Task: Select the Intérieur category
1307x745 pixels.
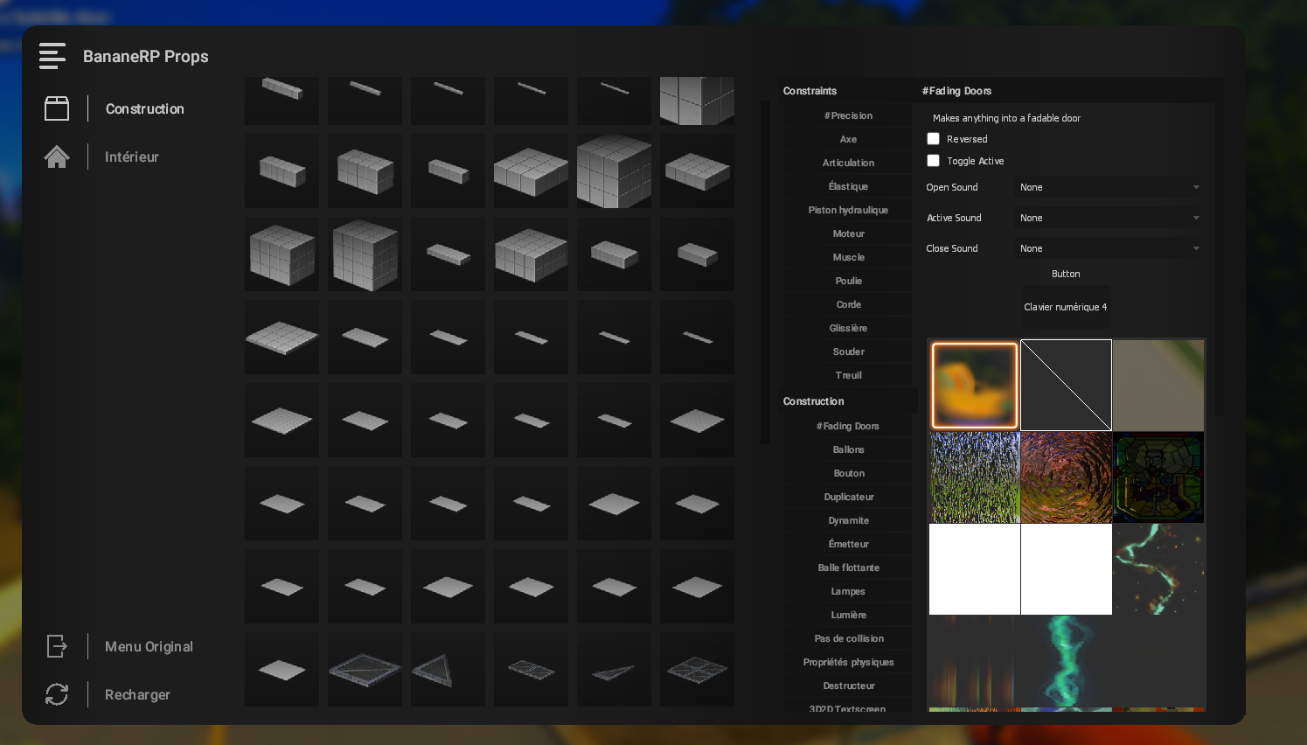Action: pos(132,157)
